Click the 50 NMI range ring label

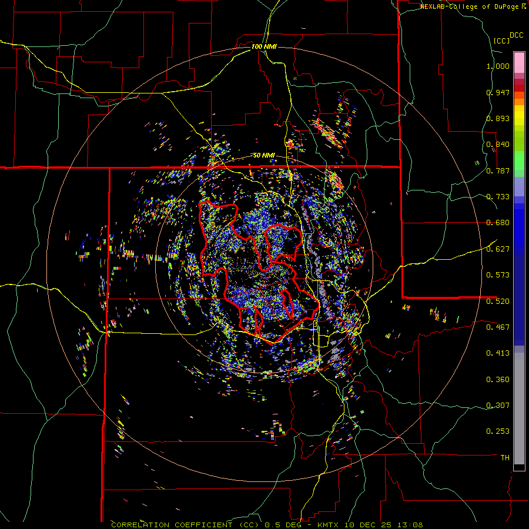click(264, 156)
